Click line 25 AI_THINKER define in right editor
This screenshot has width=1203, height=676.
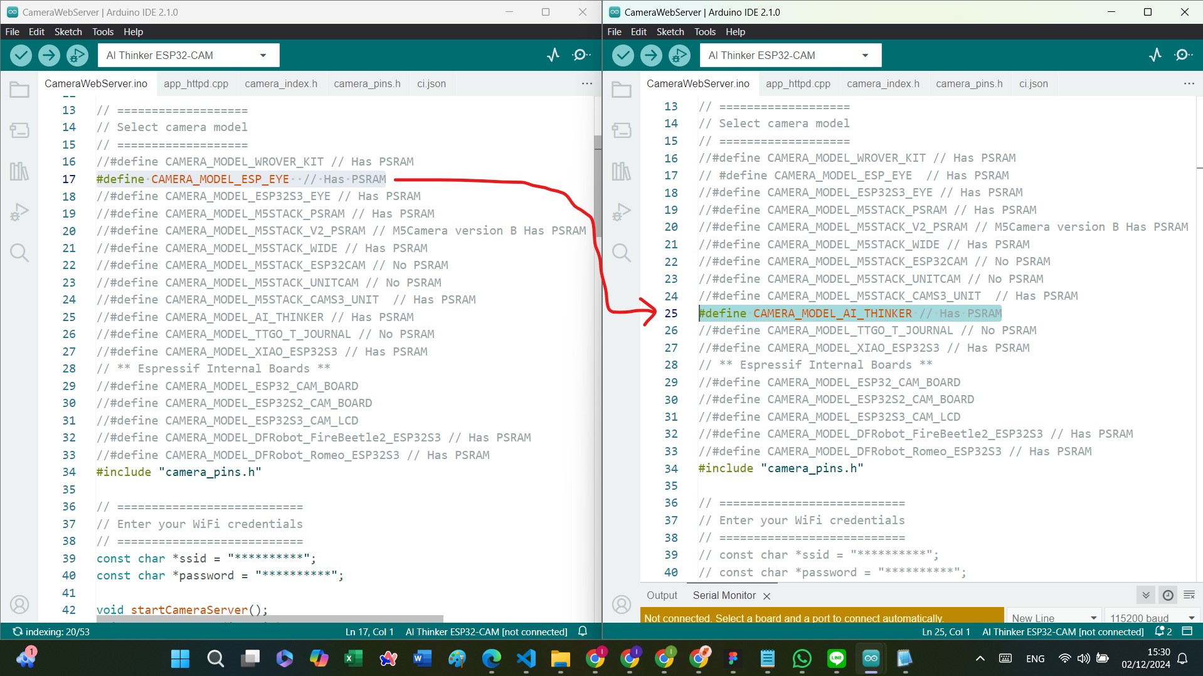click(850, 313)
